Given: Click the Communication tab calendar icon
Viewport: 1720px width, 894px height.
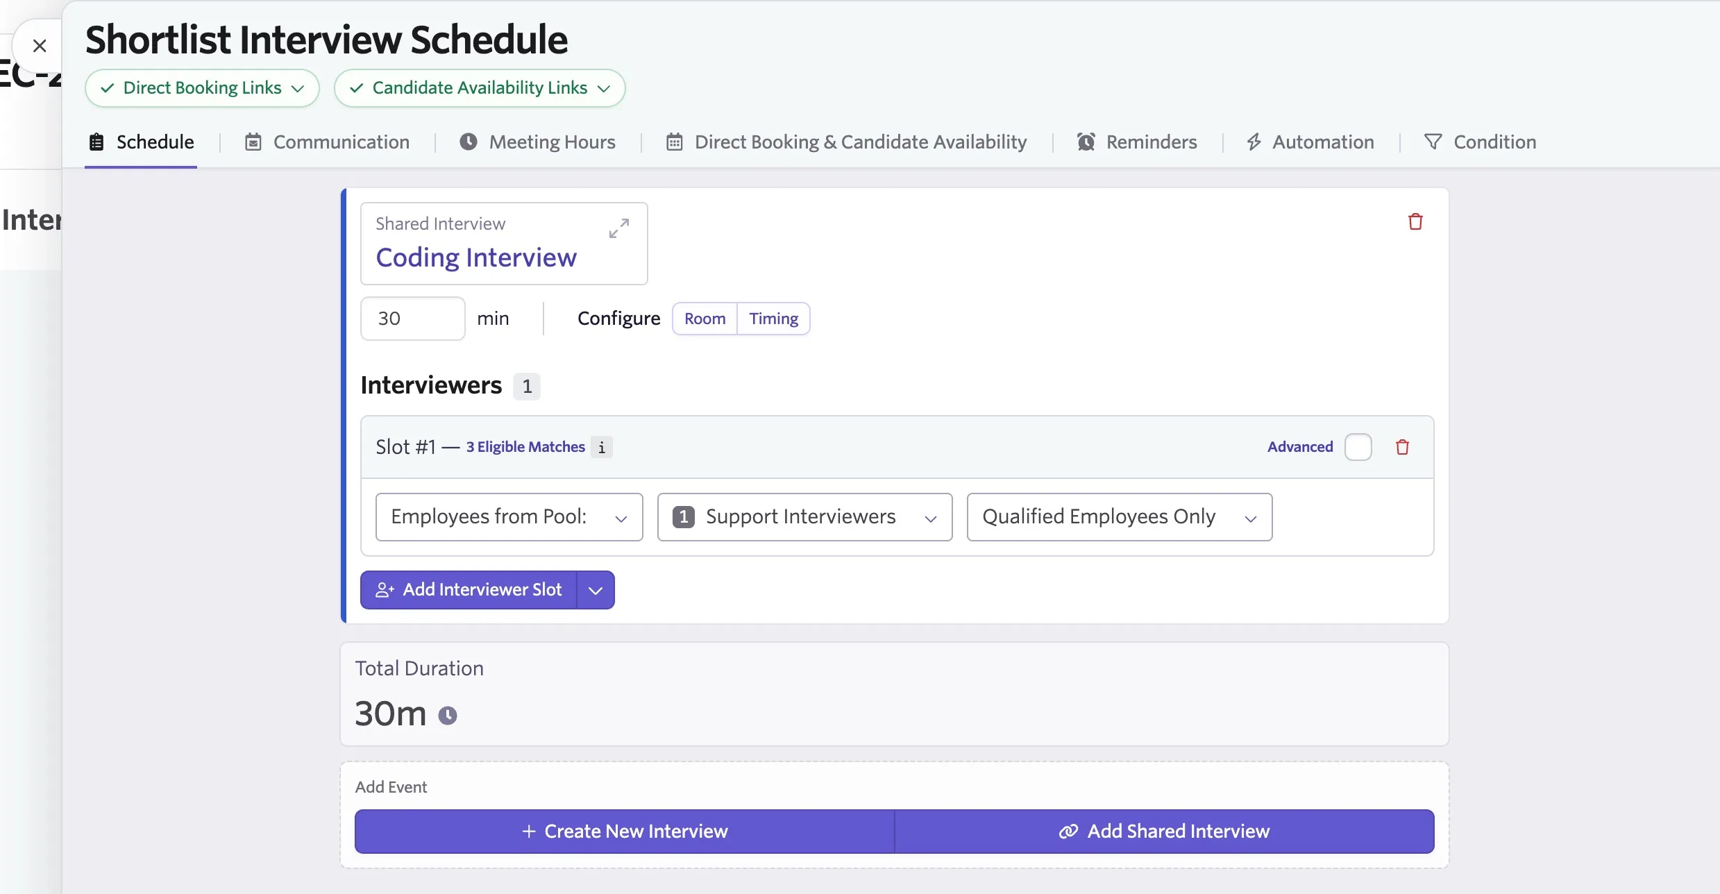Looking at the screenshot, I should coord(253,142).
